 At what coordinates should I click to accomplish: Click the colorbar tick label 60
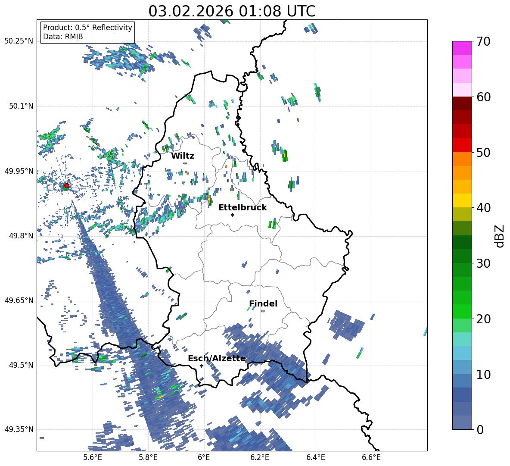tap(483, 97)
